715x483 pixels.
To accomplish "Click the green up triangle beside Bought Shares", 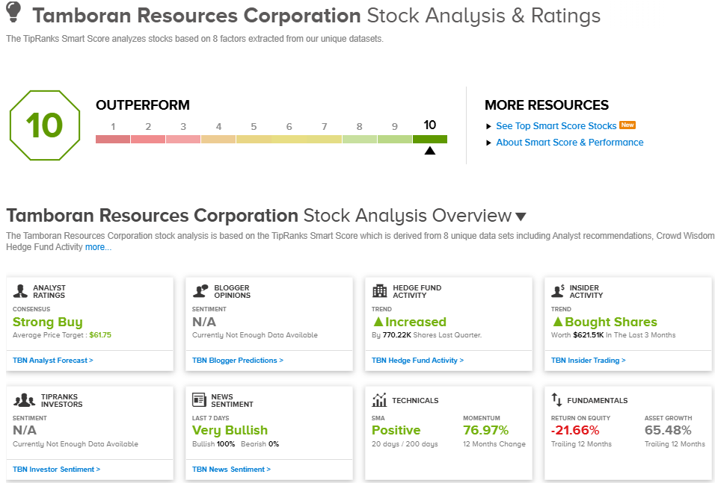I will click(x=558, y=322).
